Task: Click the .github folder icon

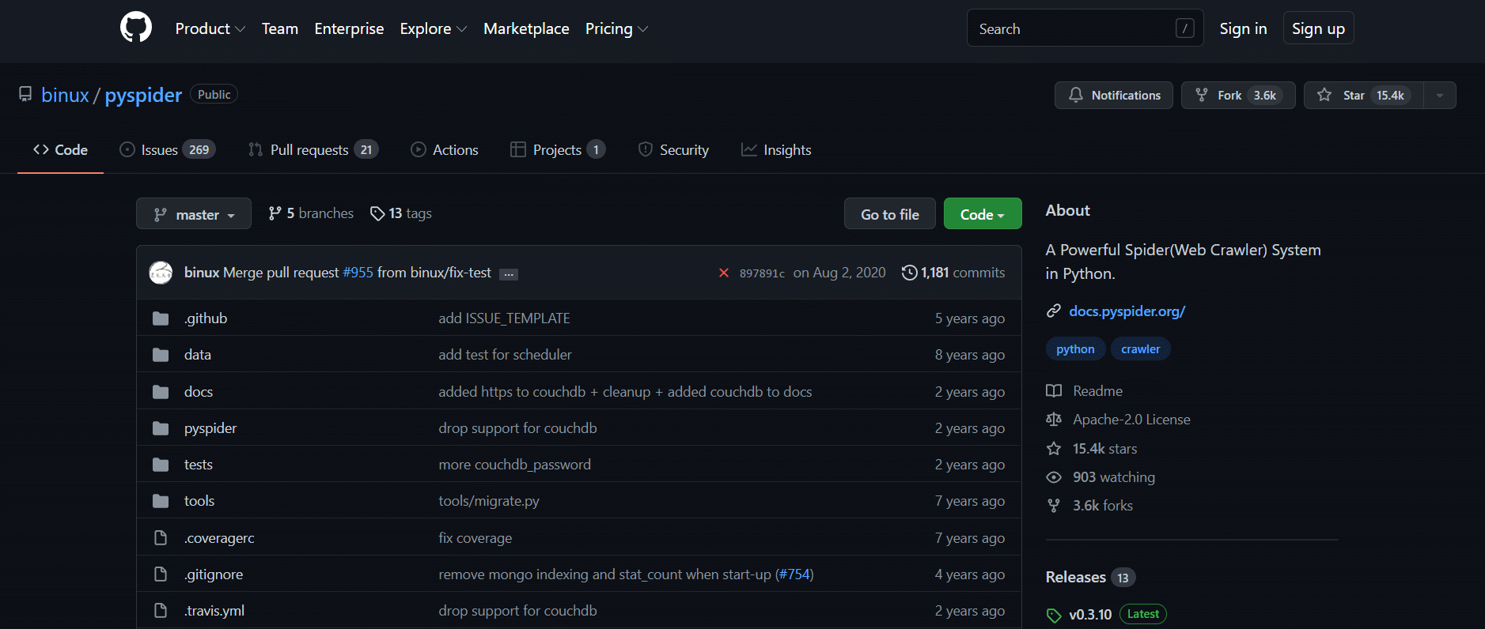Action: [161, 318]
